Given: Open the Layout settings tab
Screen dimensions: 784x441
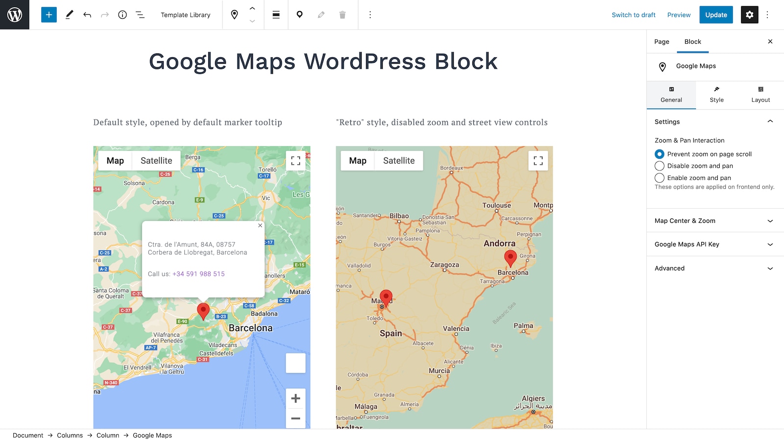Looking at the screenshot, I should click(760, 95).
